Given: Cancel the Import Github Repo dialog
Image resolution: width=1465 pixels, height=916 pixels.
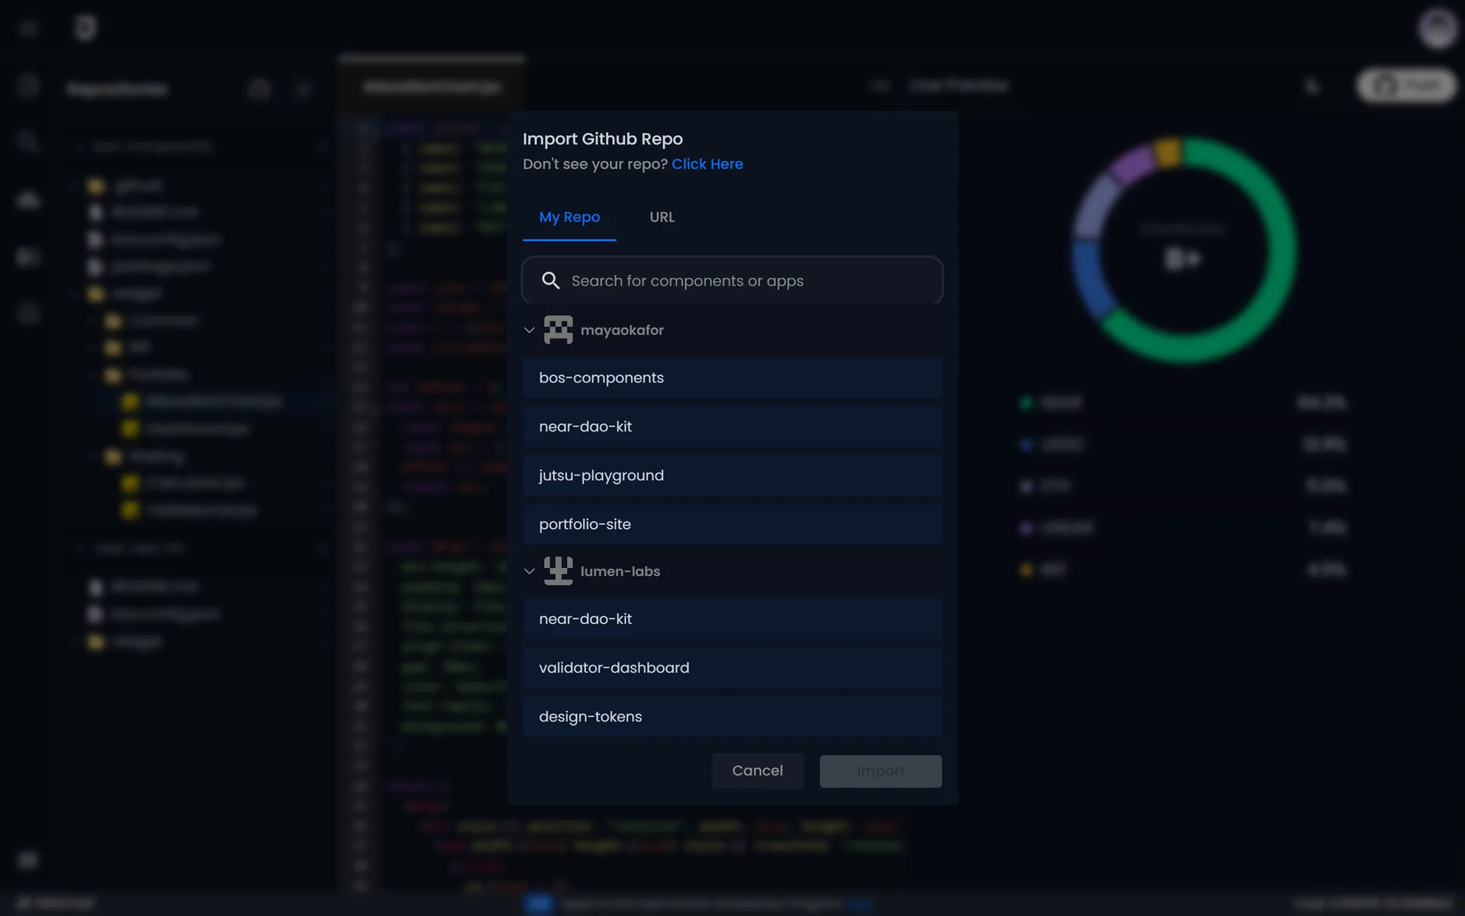Looking at the screenshot, I should (x=758, y=771).
